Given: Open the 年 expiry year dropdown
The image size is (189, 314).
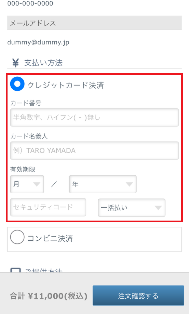Looking at the screenshot, I should coord(103,184).
